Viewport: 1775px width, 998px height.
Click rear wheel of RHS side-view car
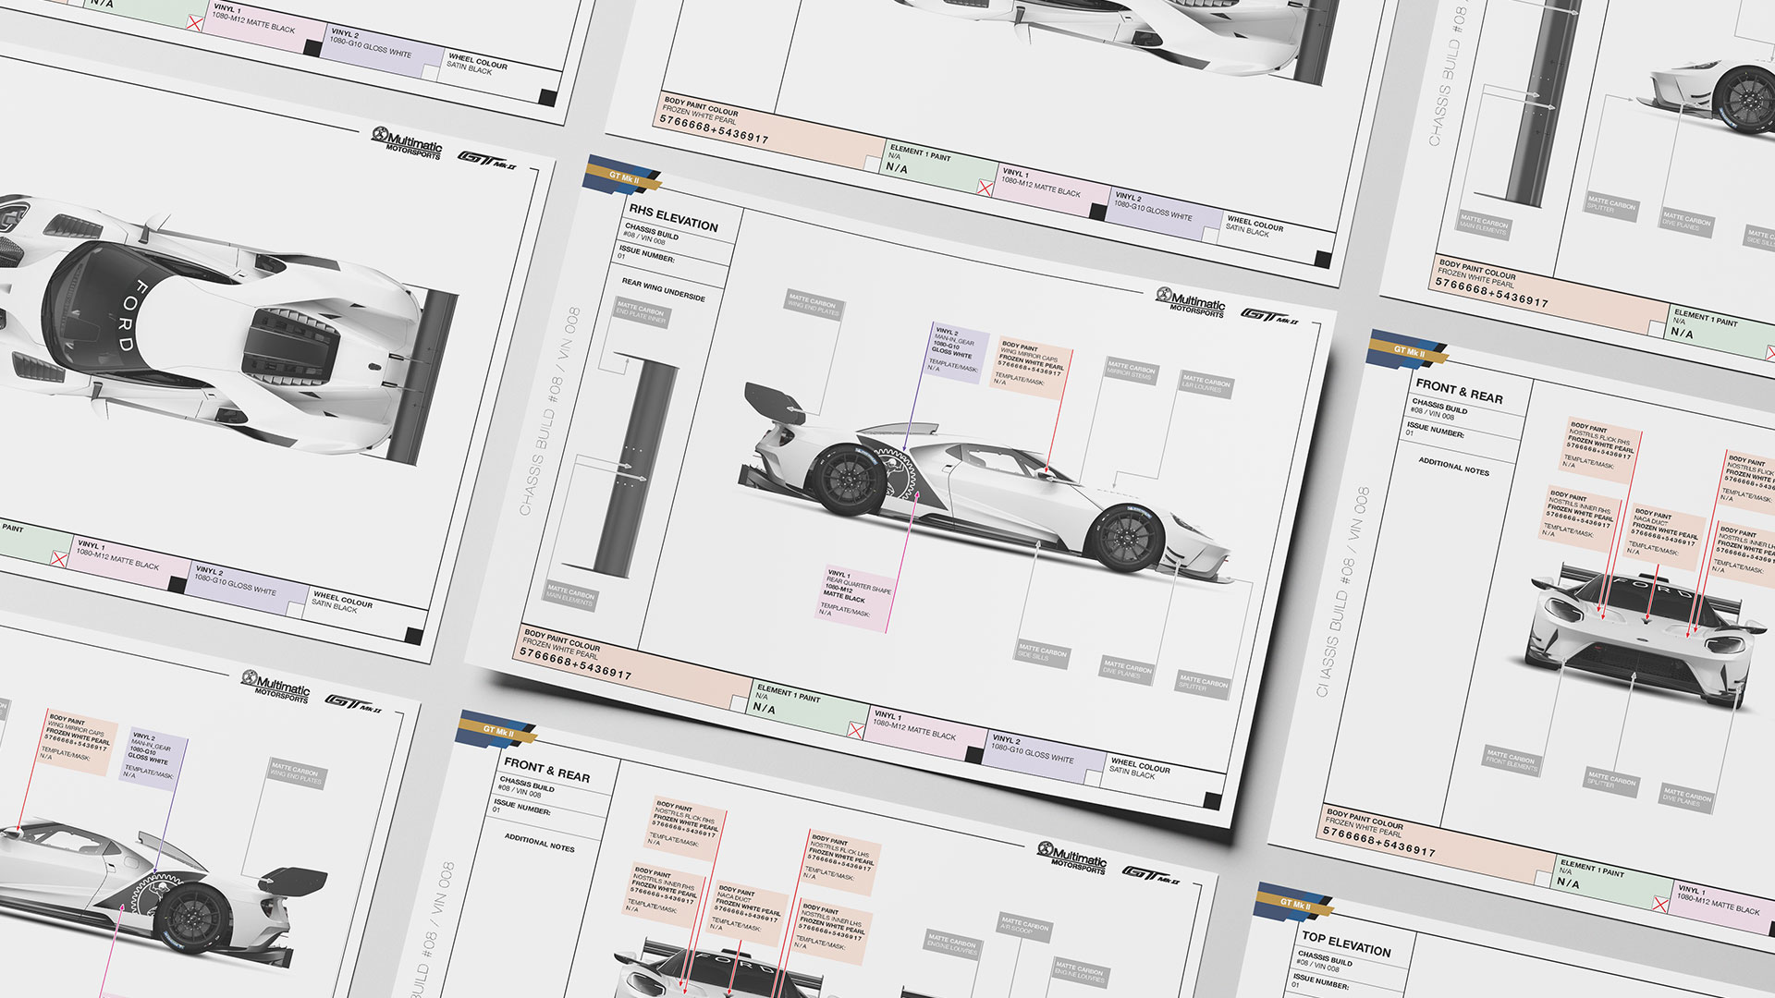[849, 479]
